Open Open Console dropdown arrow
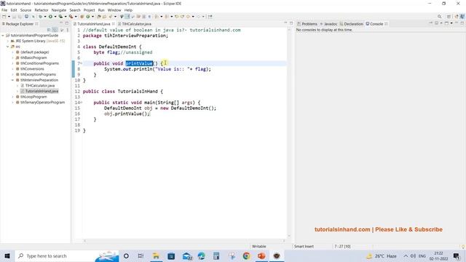Image resolution: width=466 pixels, height=262 pixels. point(451,23)
